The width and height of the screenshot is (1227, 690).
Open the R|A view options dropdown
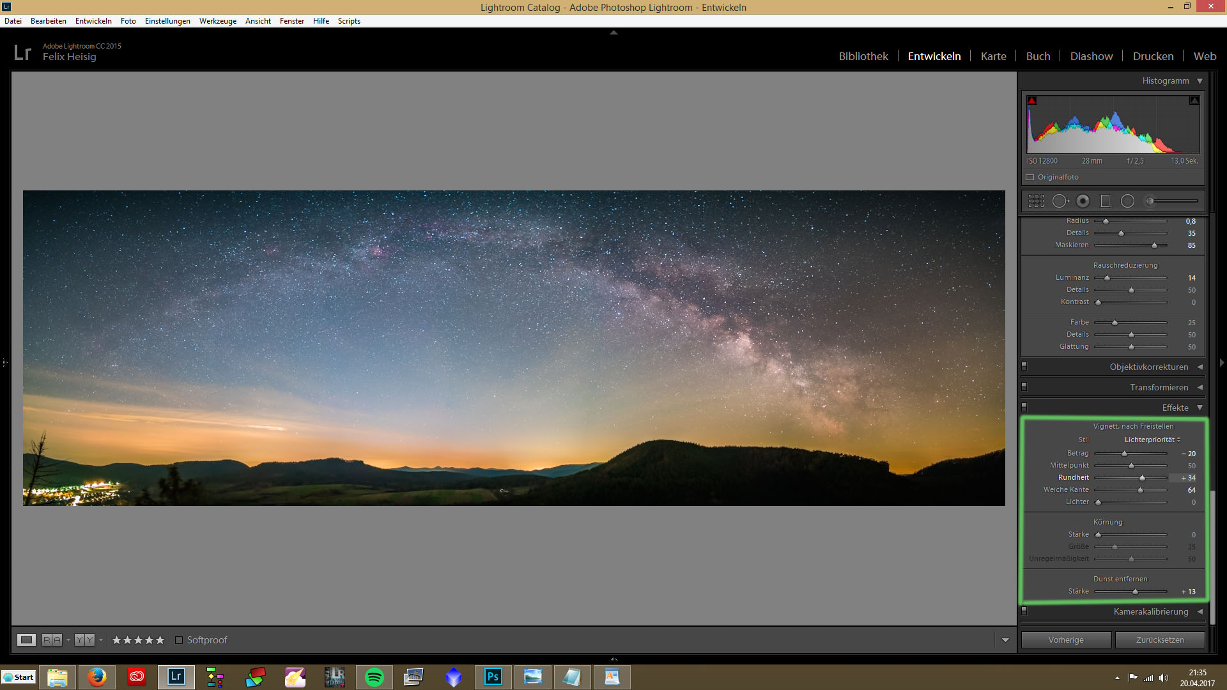68,640
